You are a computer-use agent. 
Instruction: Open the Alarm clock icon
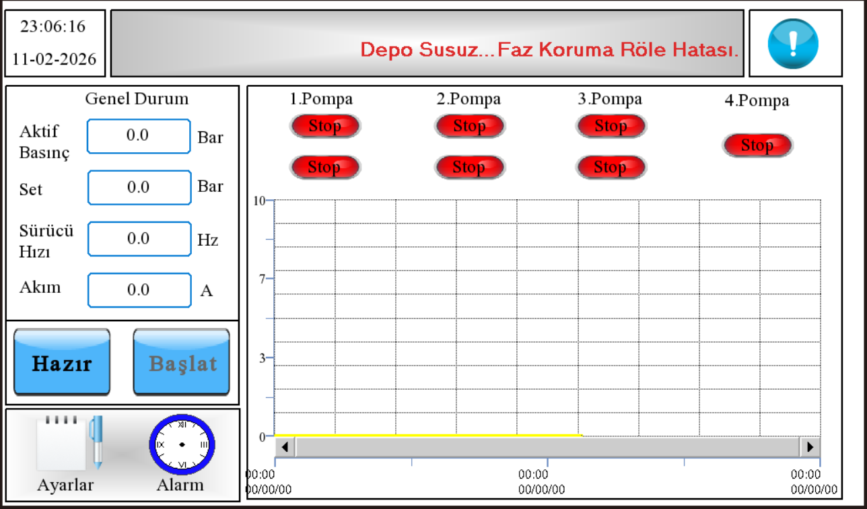181,445
